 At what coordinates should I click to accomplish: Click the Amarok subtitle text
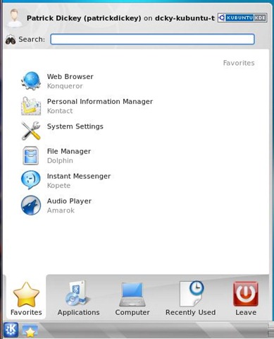tap(61, 210)
